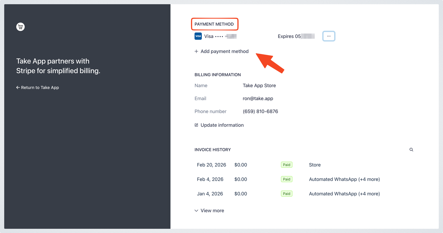Screen dimensions: 443x233
Task: Click the Paid badge on Feb 4 invoice
Action: click(287, 179)
